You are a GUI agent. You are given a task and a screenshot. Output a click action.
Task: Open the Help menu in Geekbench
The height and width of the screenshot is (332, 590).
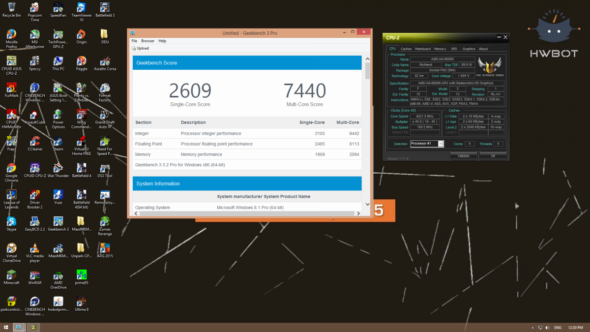tap(162, 41)
